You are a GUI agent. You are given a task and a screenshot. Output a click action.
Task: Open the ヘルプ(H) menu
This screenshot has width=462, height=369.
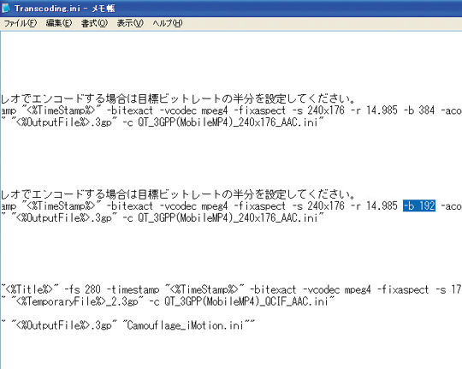[168, 23]
